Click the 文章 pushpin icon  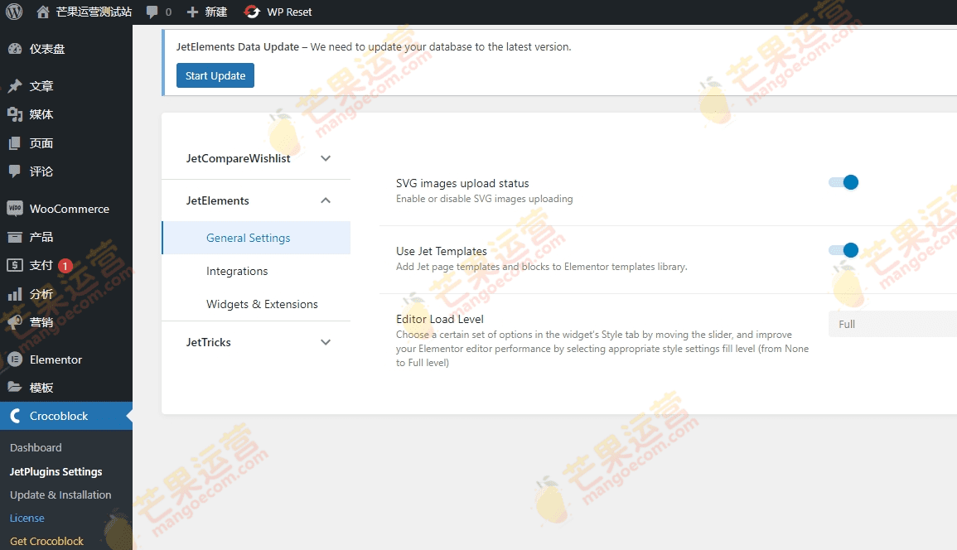(15, 86)
